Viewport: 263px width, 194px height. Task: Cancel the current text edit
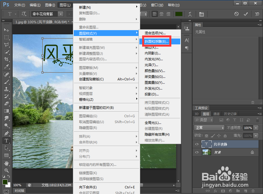(236, 14)
